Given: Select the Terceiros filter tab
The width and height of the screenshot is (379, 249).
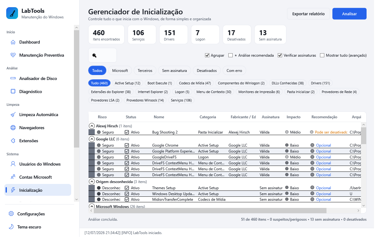Looking at the screenshot, I should (x=145, y=71).
